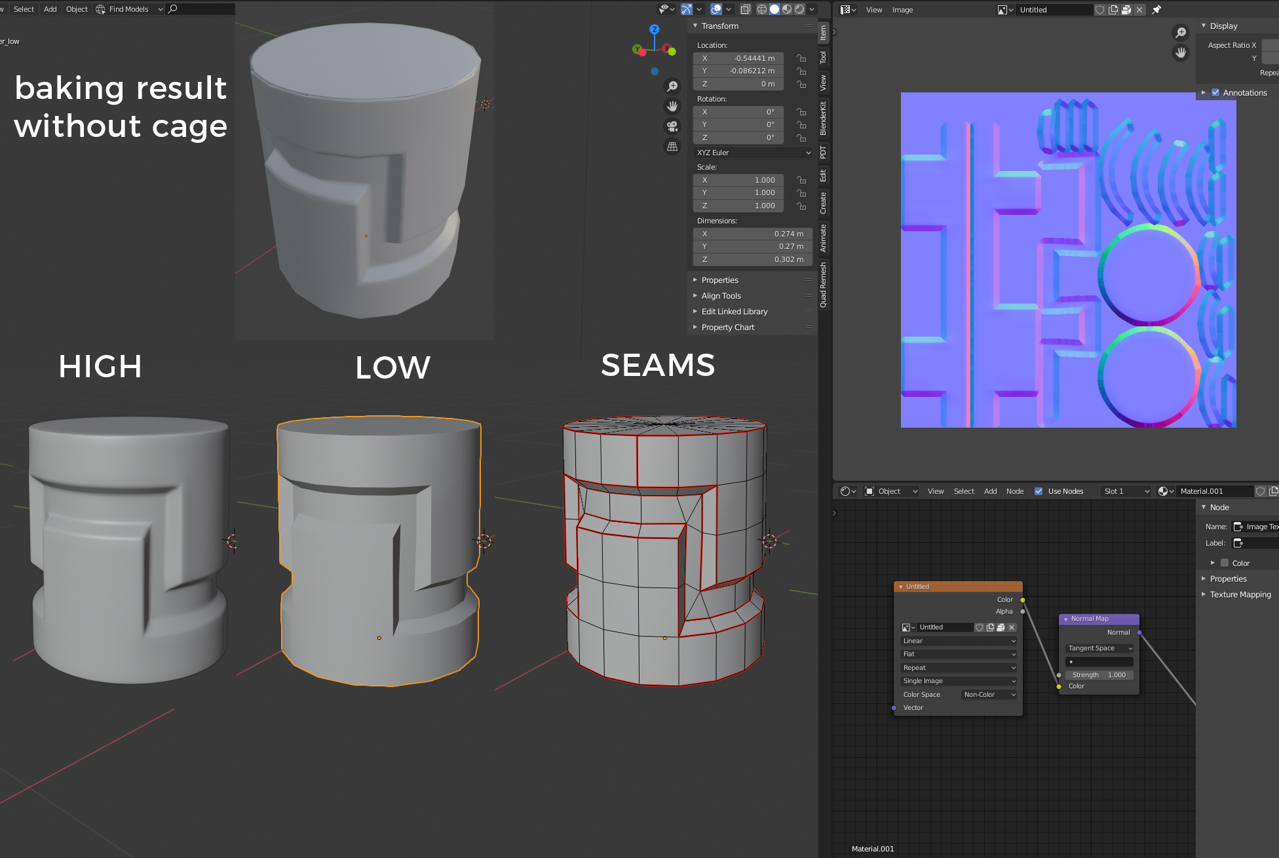Image resolution: width=1279 pixels, height=858 pixels.
Task: Click image browse icon in Untitled node
Action: click(908, 627)
